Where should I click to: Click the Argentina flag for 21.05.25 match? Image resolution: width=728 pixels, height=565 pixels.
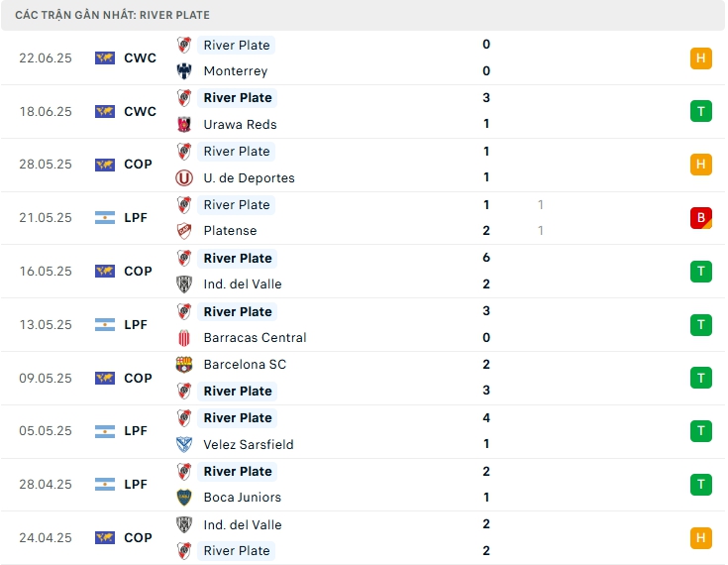pos(105,218)
